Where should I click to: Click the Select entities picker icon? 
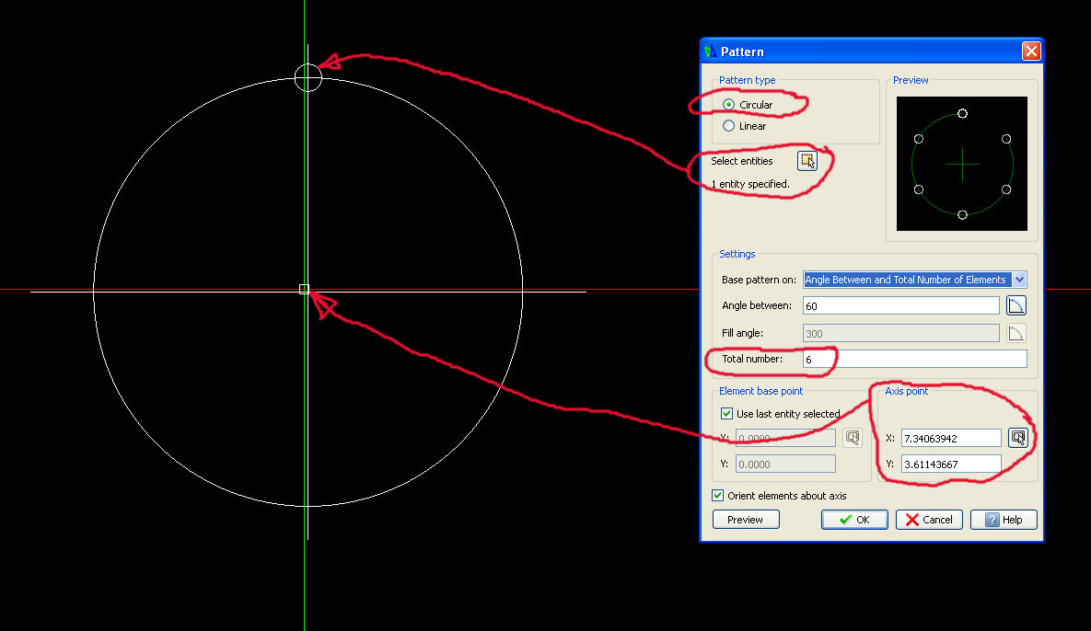807,161
